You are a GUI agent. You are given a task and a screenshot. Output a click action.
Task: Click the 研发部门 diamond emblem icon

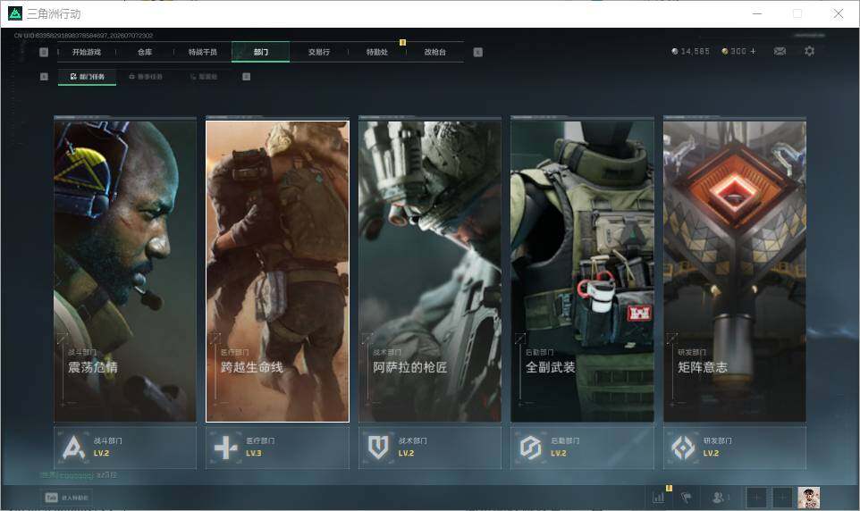683,448
